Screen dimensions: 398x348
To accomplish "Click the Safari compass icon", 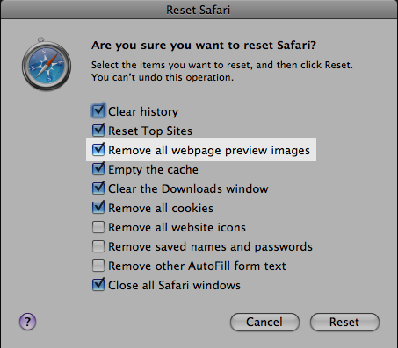I will click(x=47, y=64).
